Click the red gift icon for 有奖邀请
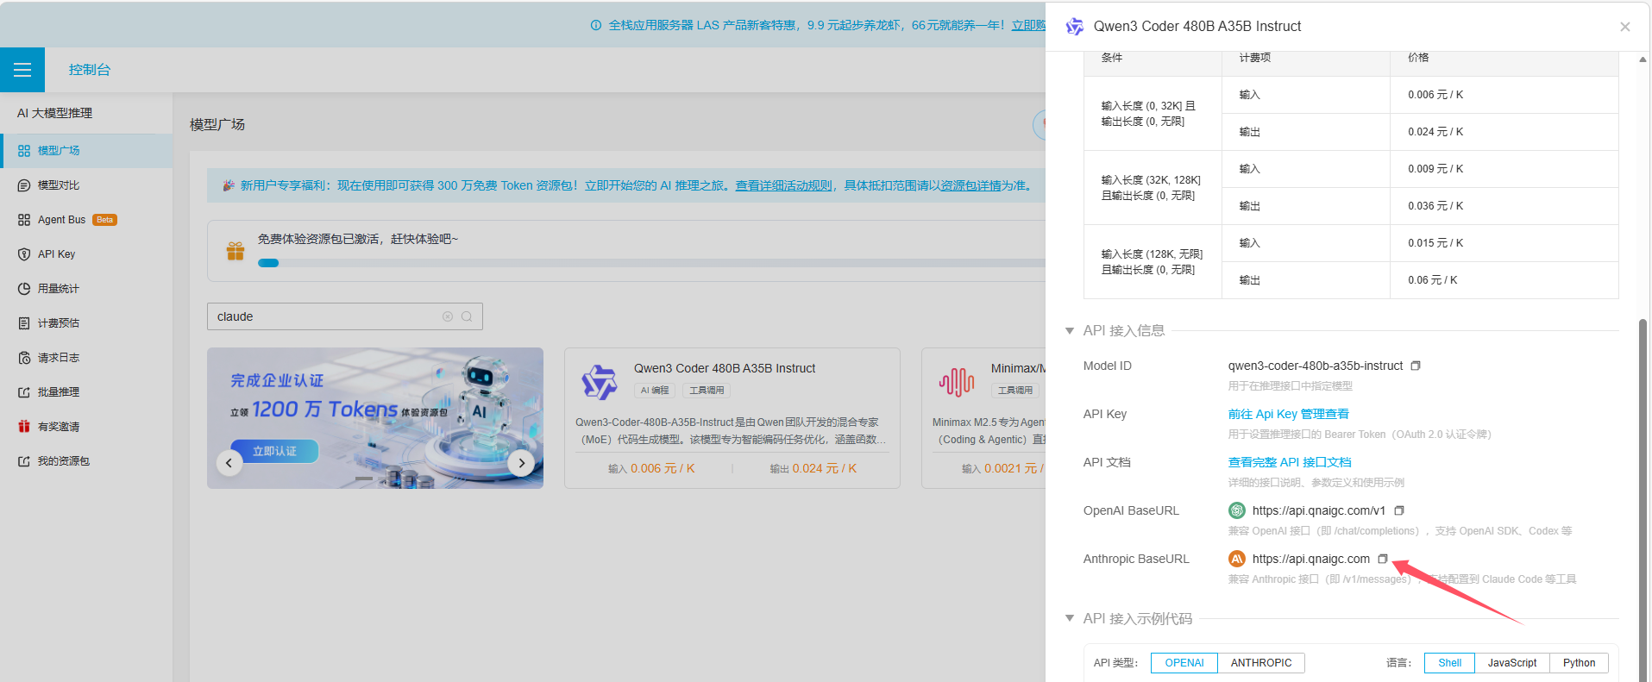 (x=24, y=427)
